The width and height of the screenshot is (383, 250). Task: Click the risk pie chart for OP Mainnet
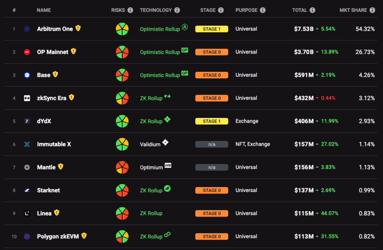(122, 52)
